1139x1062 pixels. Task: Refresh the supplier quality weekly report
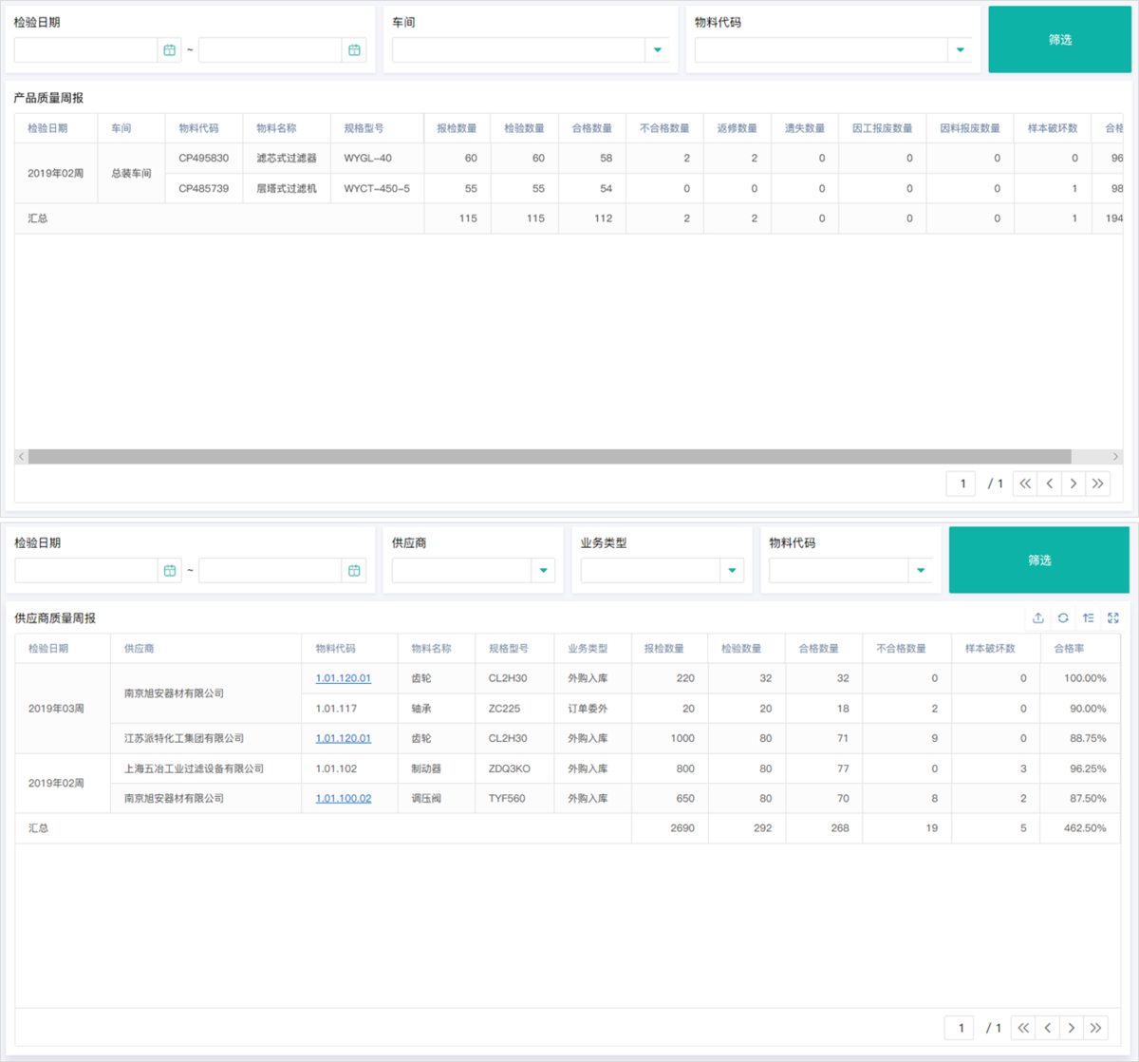pyautogui.click(x=1063, y=618)
